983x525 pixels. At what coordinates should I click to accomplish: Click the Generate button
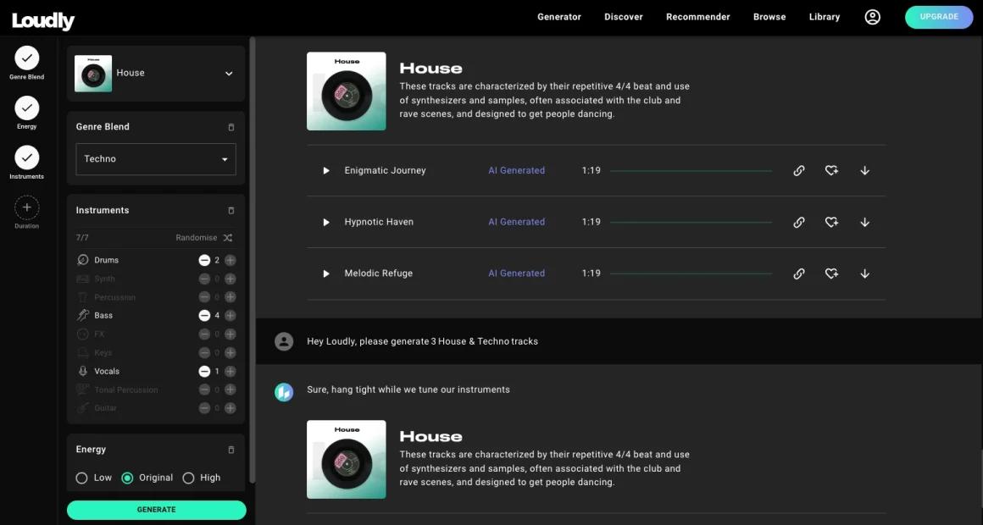click(157, 510)
